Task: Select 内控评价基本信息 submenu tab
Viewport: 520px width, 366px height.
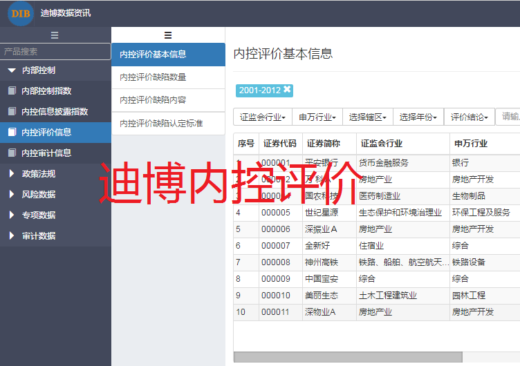Action: [168, 55]
